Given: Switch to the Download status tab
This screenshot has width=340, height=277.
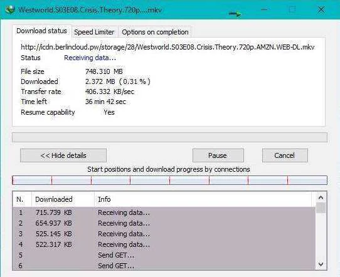Looking at the screenshot, I should point(41,31).
